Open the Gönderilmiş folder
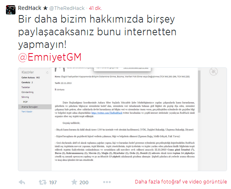Image resolution: width=231 pixels, height=189 pixels. tap(27, 92)
